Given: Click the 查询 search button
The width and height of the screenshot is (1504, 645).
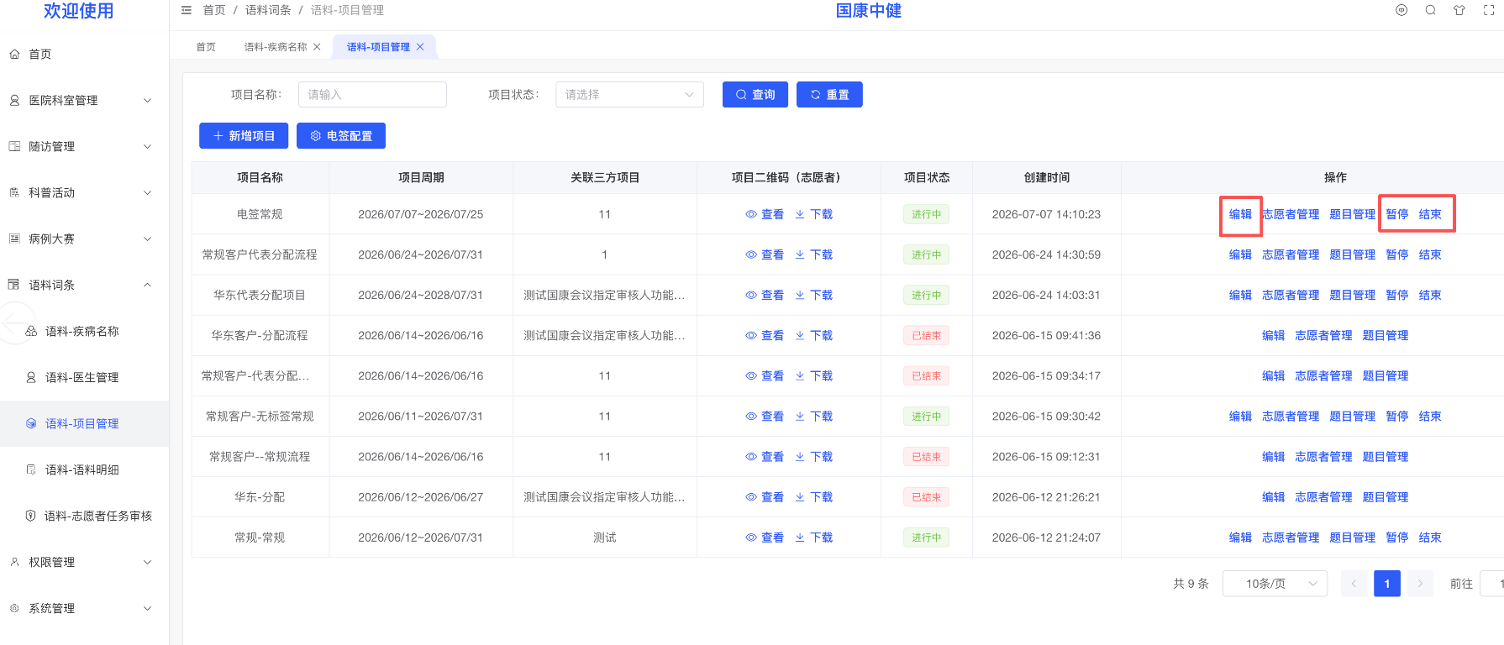Looking at the screenshot, I should 755,94.
